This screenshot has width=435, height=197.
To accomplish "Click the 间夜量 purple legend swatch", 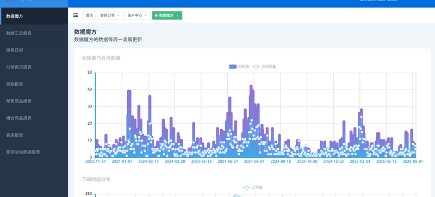I will coord(233,67).
